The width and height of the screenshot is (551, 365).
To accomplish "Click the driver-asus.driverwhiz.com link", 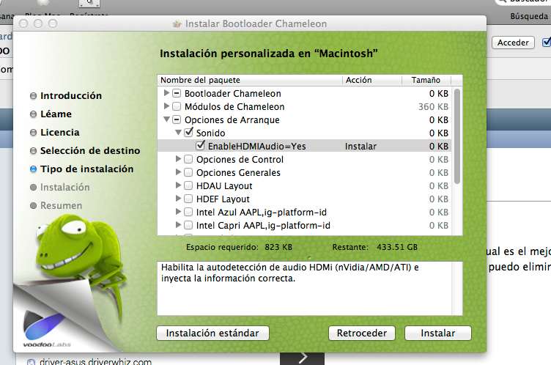I will [x=95, y=361].
